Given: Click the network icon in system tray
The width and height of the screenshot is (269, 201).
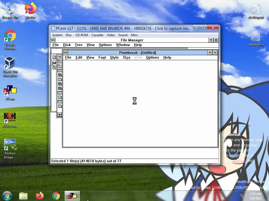Looking at the screenshot, I should (242, 196).
